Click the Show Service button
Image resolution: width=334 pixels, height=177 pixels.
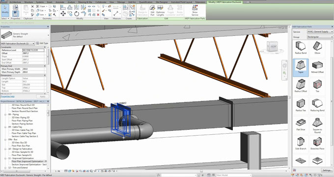coord(195,10)
